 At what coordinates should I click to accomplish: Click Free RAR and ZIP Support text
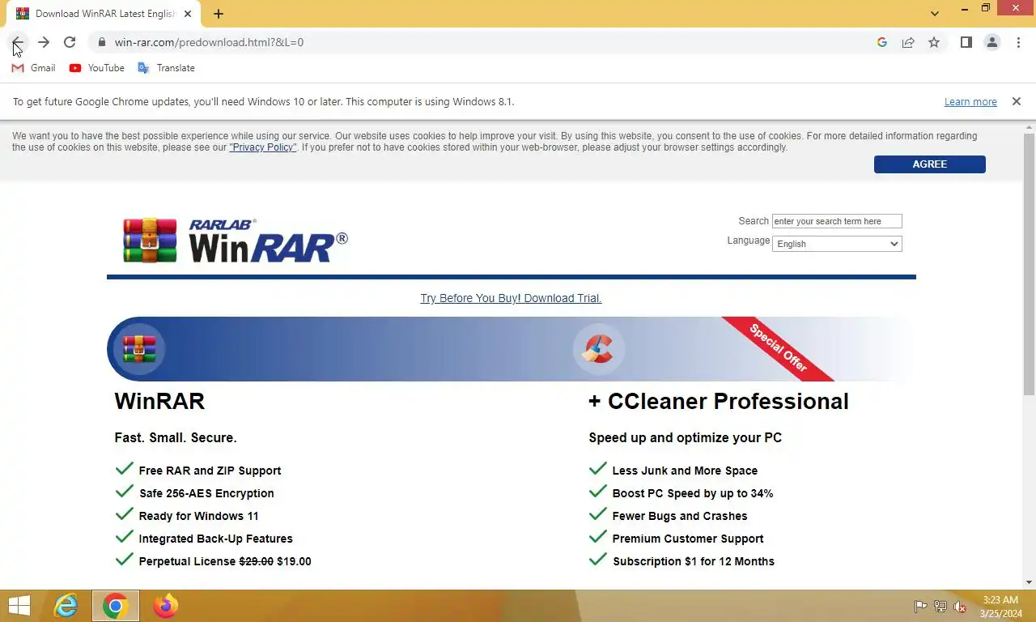click(x=210, y=471)
